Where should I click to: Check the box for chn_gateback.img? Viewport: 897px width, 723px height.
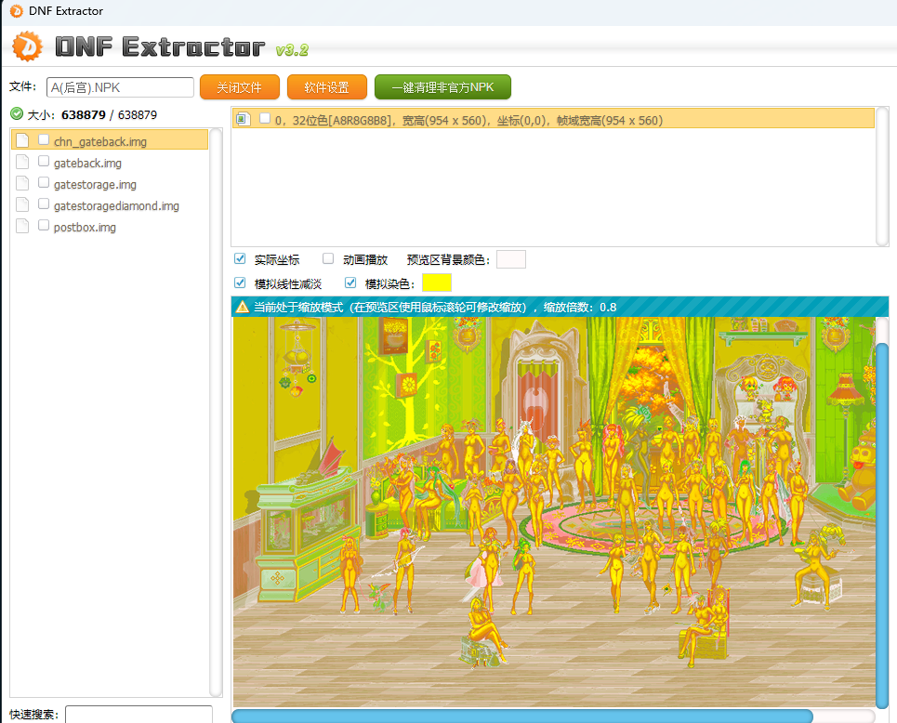pyautogui.click(x=44, y=139)
